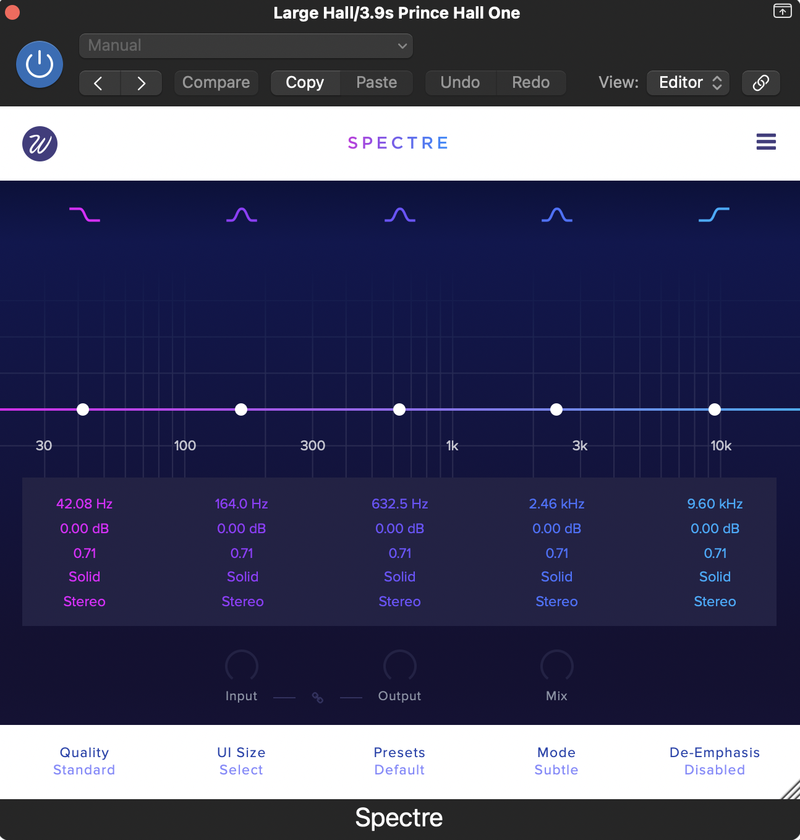This screenshot has width=800, height=840.
Task: Select the 2.46 kHz band bell shape icon
Action: (x=557, y=215)
